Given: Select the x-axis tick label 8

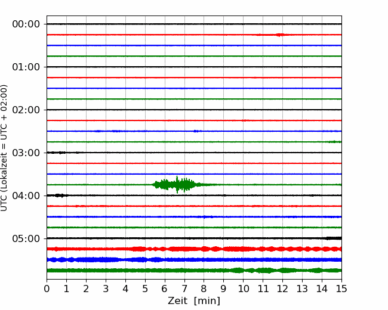Looking at the screenshot, I should pyautogui.click(x=204, y=289).
